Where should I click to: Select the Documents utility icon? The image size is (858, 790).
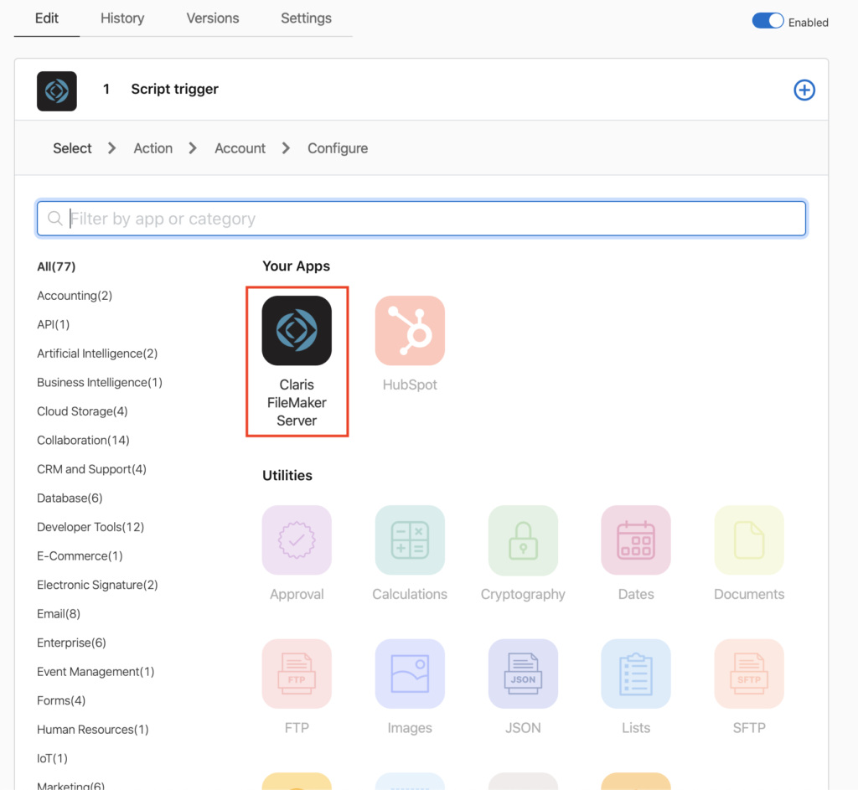[749, 540]
